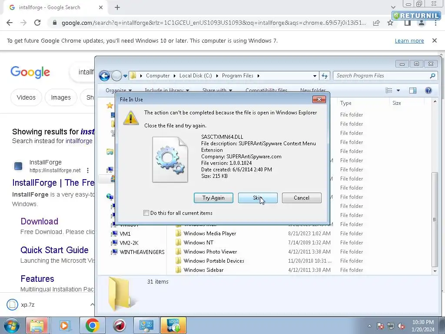Open the Windows Start menu

click(x=12, y=325)
